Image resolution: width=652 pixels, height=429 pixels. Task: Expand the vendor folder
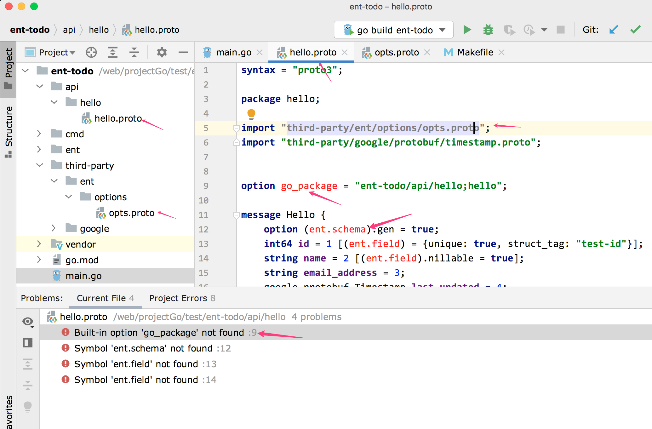point(39,244)
